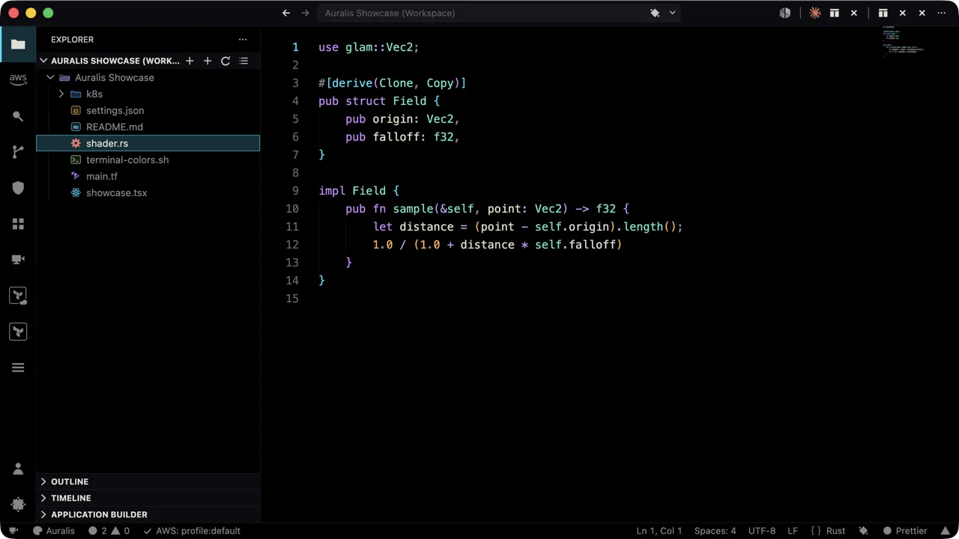Open the Manage settings gear icon

pos(18,505)
